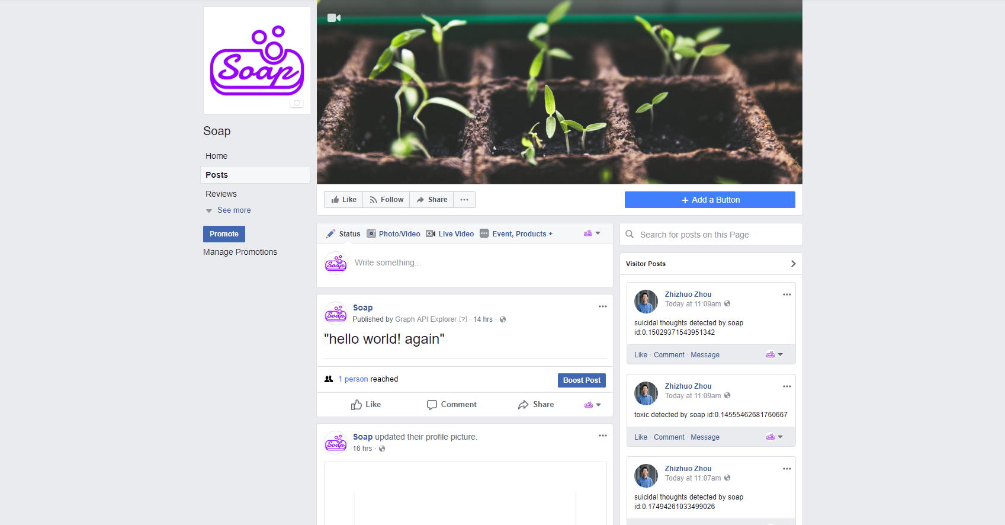Select the Photo/Video composer tab
Viewport: 1005px width, 525px height.
pyautogui.click(x=393, y=234)
